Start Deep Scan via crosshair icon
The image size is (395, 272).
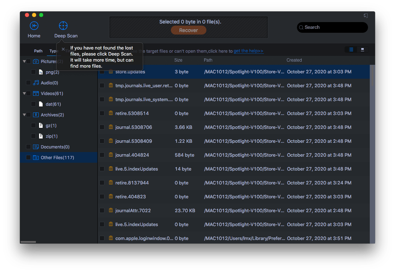pyautogui.click(x=63, y=26)
